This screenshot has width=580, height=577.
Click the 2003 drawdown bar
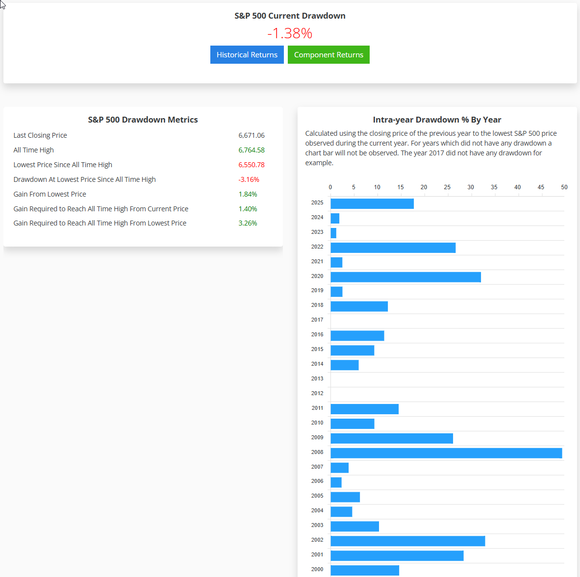point(355,527)
